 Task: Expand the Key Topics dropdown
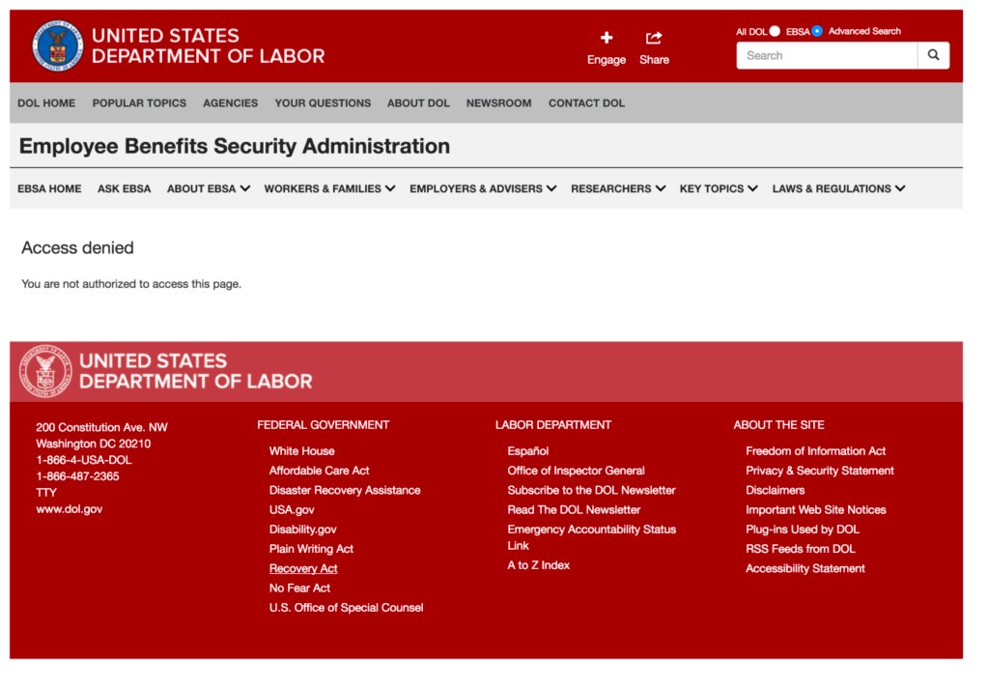pyautogui.click(x=719, y=188)
